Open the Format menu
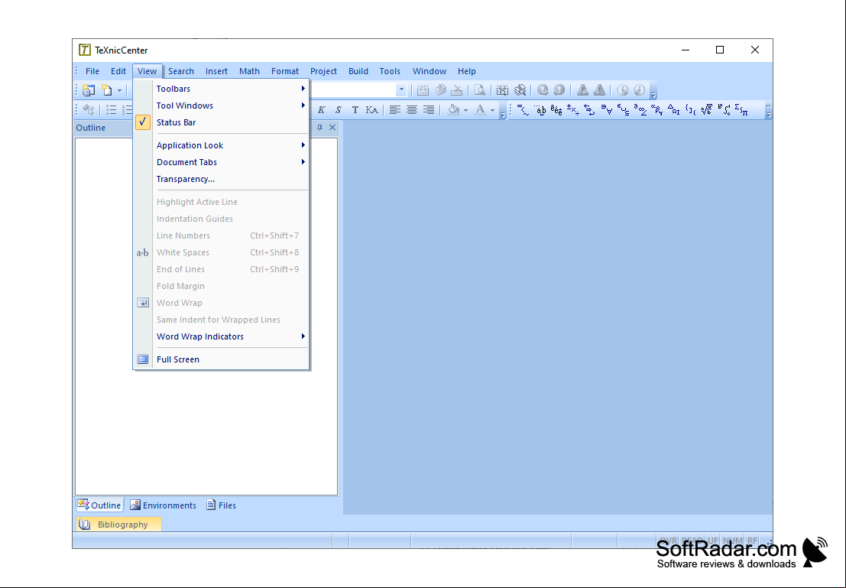The height and width of the screenshot is (588, 846). click(x=285, y=71)
